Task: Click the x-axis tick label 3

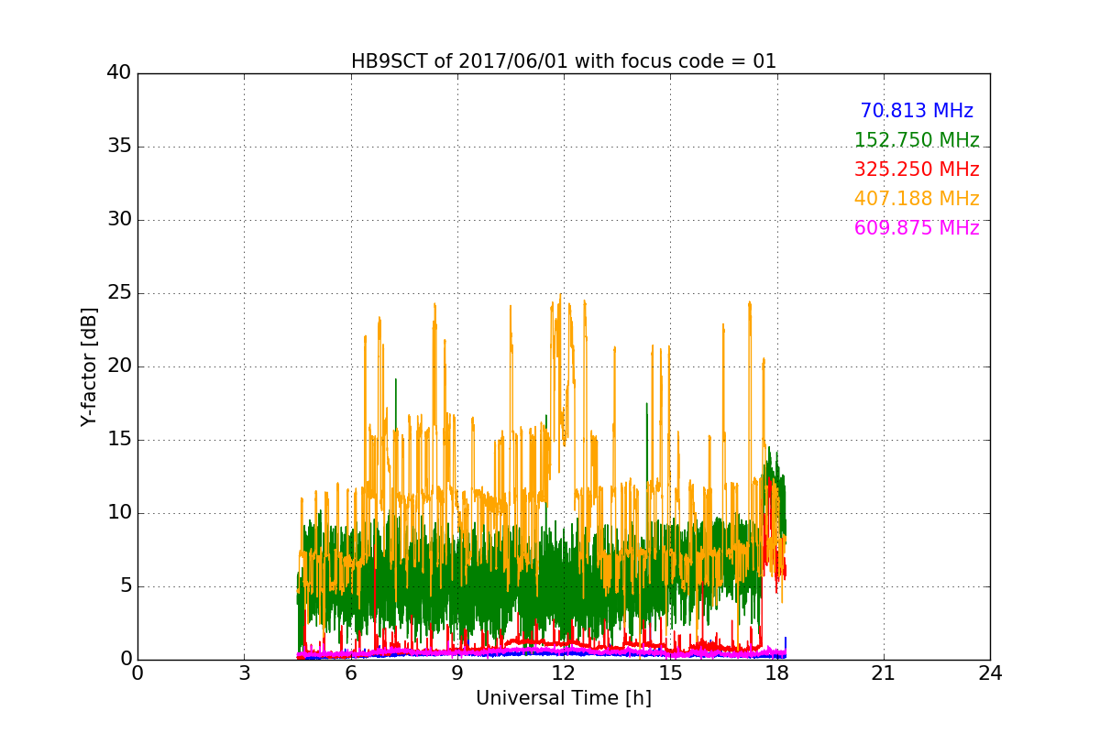Action: click(244, 673)
